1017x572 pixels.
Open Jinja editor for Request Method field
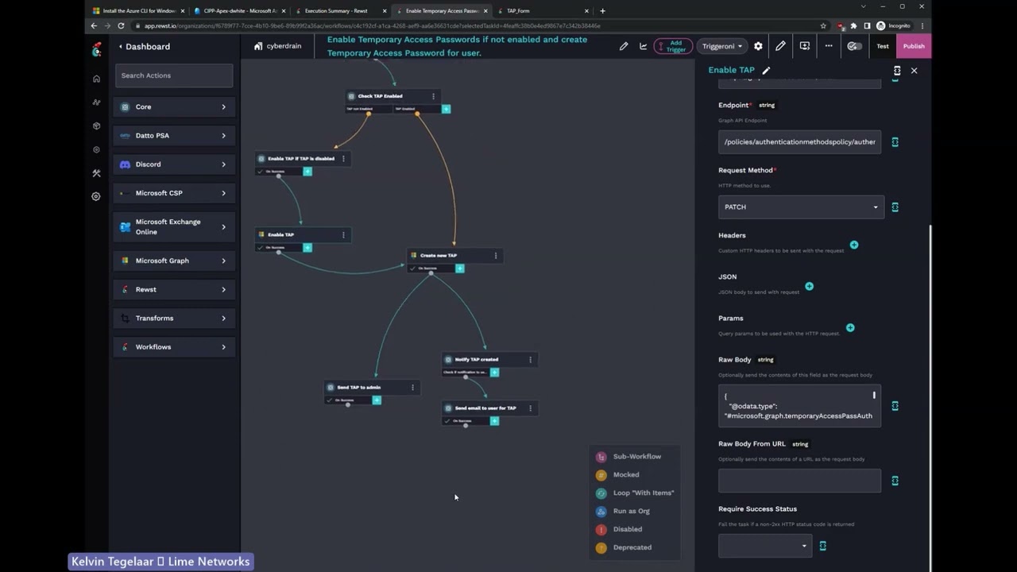coord(895,207)
